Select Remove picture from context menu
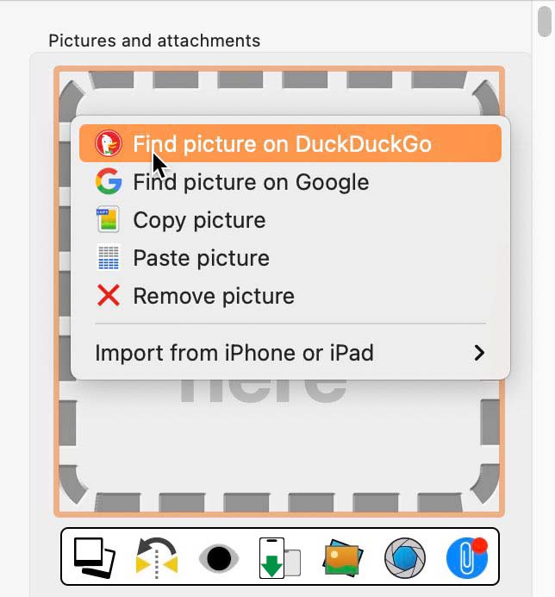The image size is (555, 597). 290,296
